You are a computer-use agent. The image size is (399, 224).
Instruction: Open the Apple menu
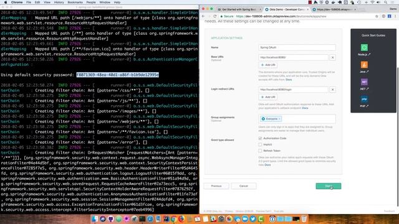coord(6,2)
